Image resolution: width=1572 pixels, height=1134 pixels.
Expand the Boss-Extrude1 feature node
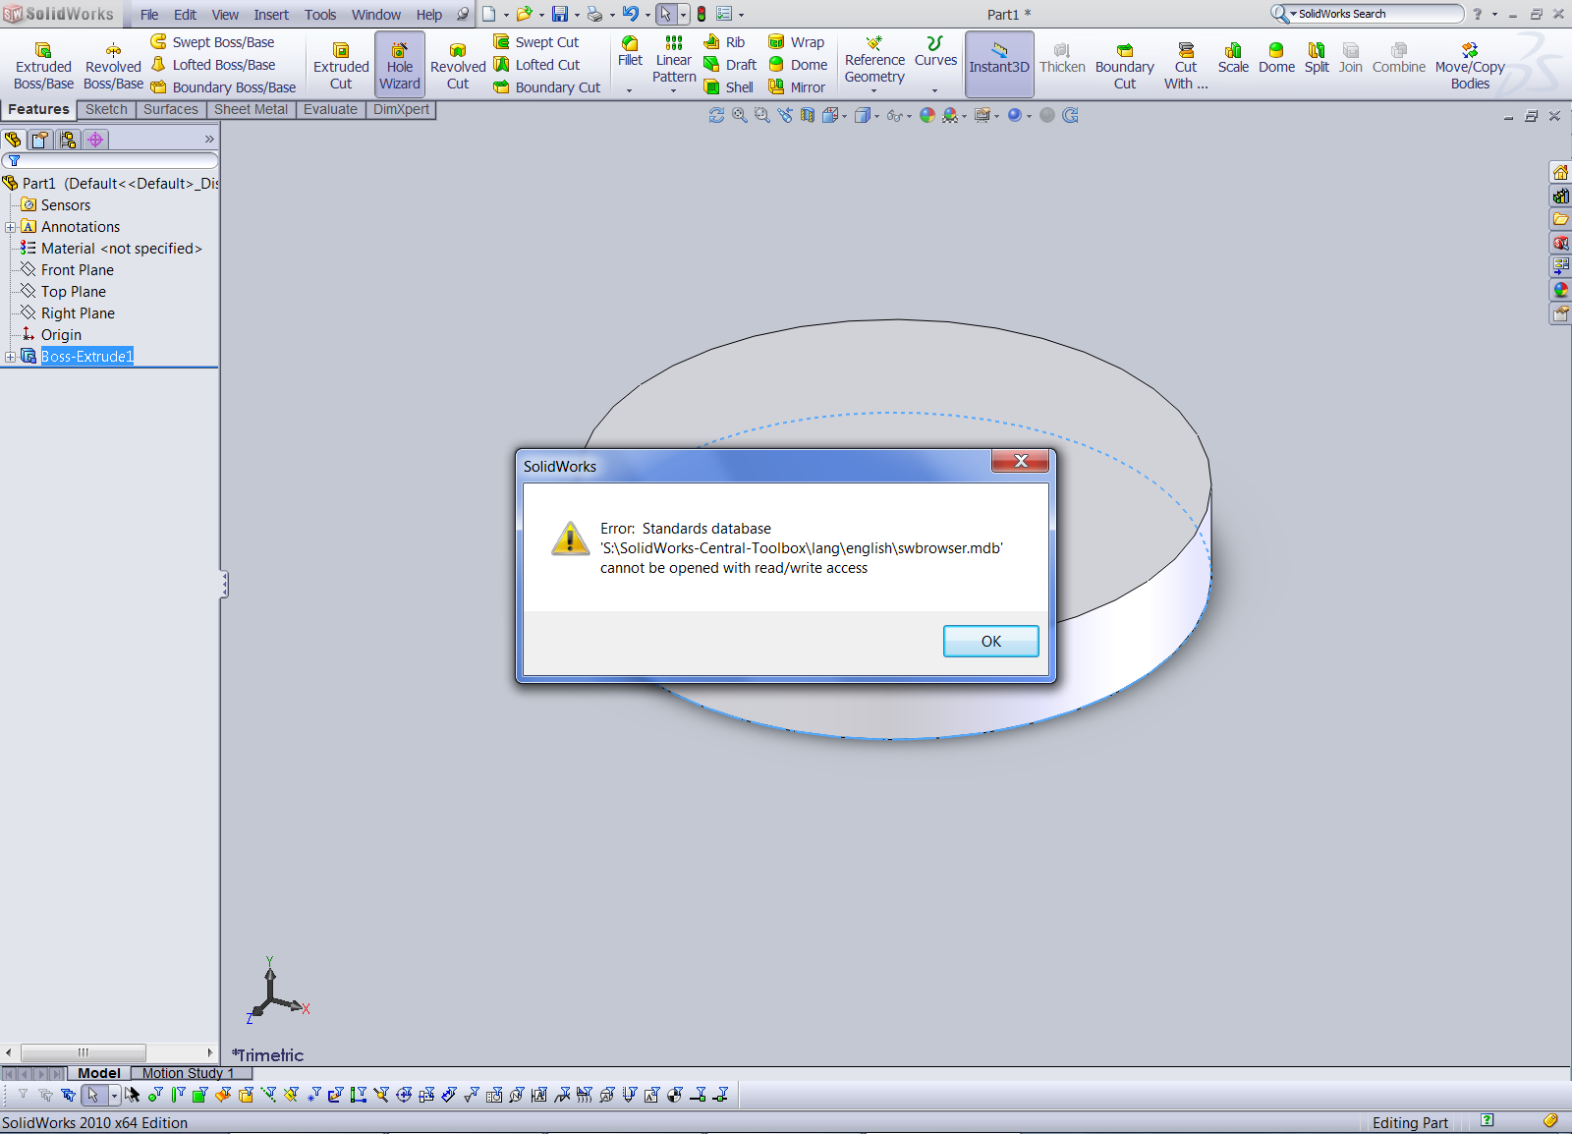pyautogui.click(x=10, y=357)
